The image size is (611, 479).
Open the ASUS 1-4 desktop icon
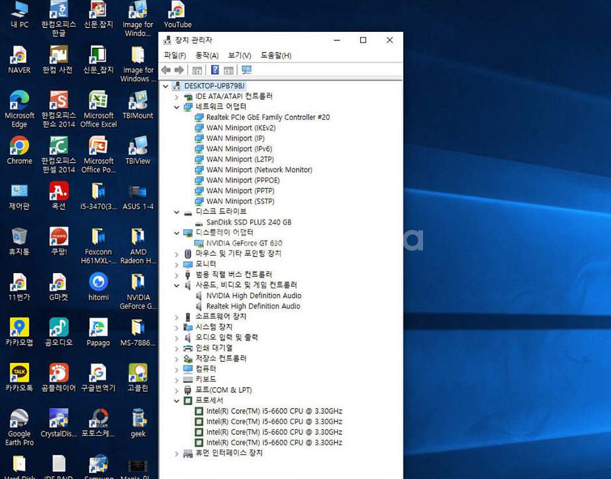tap(138, 196)
